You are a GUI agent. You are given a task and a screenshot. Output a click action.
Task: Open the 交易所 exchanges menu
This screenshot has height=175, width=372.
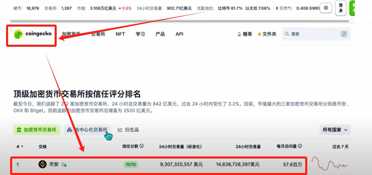coord(98,34)
